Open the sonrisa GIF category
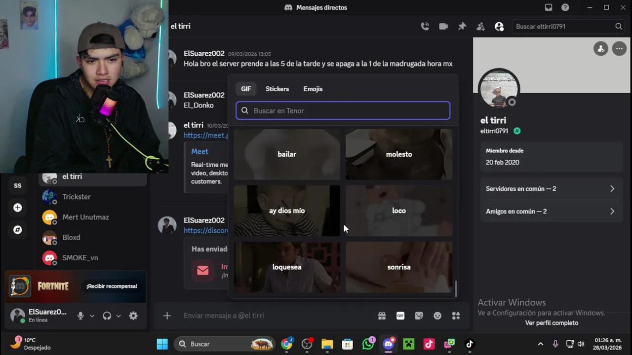632x355 pixels. (x=399, y=267)
